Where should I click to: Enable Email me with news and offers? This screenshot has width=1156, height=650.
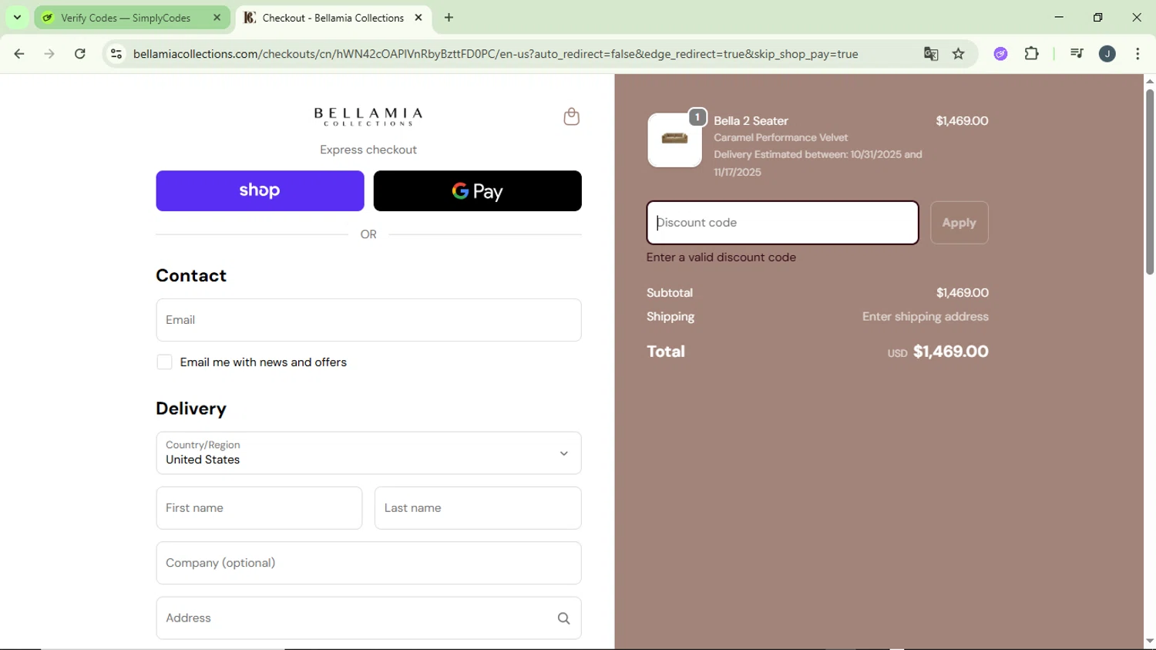point(164,362)
